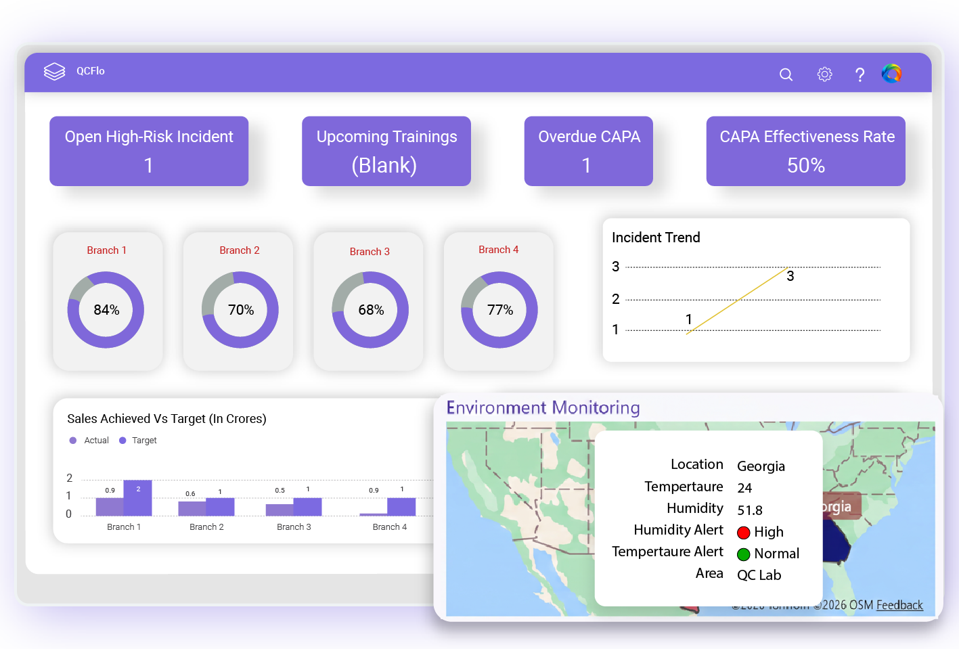
Task: Click the Branch 4 label under the sales chart
Action: pyautogui.click(x=390, y=527)
